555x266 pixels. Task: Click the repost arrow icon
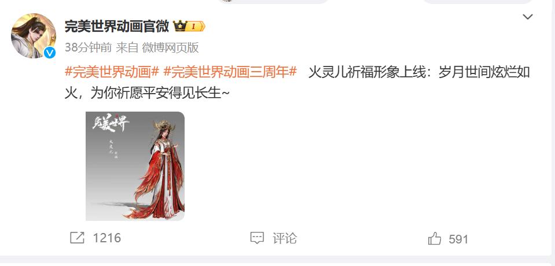click(77, 238)
